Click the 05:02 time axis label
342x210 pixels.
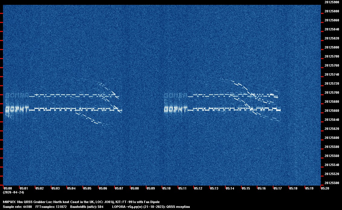coord(40,188)
